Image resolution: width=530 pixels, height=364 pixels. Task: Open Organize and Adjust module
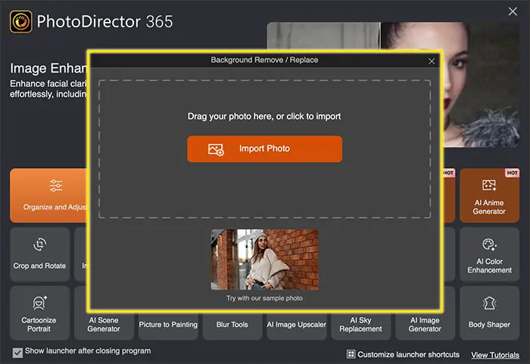[49, 195]
